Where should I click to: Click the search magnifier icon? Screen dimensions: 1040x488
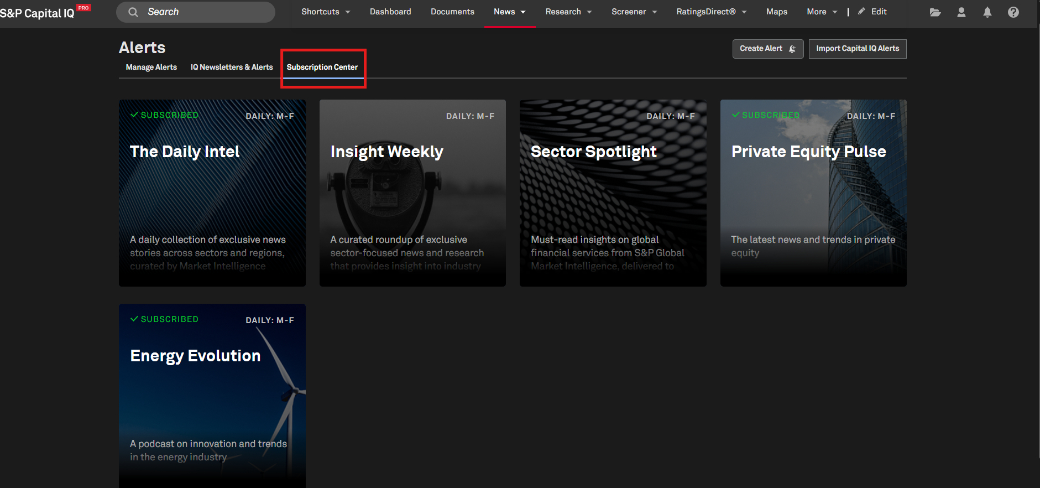133,12
